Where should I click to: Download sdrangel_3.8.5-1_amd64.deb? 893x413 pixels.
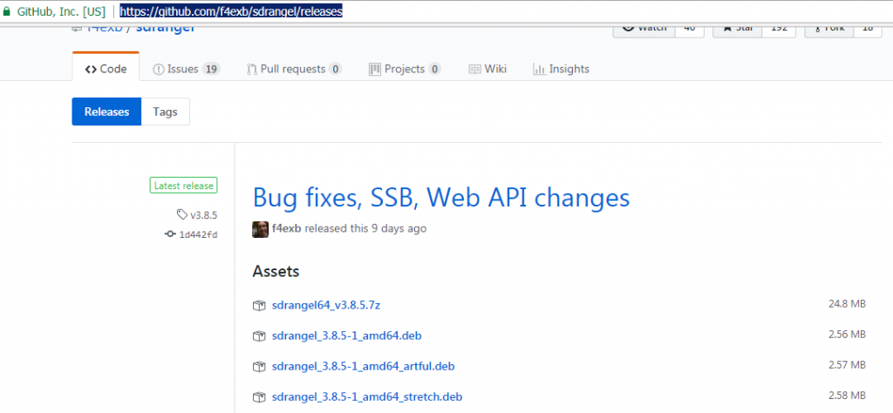(x=348, y=335)
